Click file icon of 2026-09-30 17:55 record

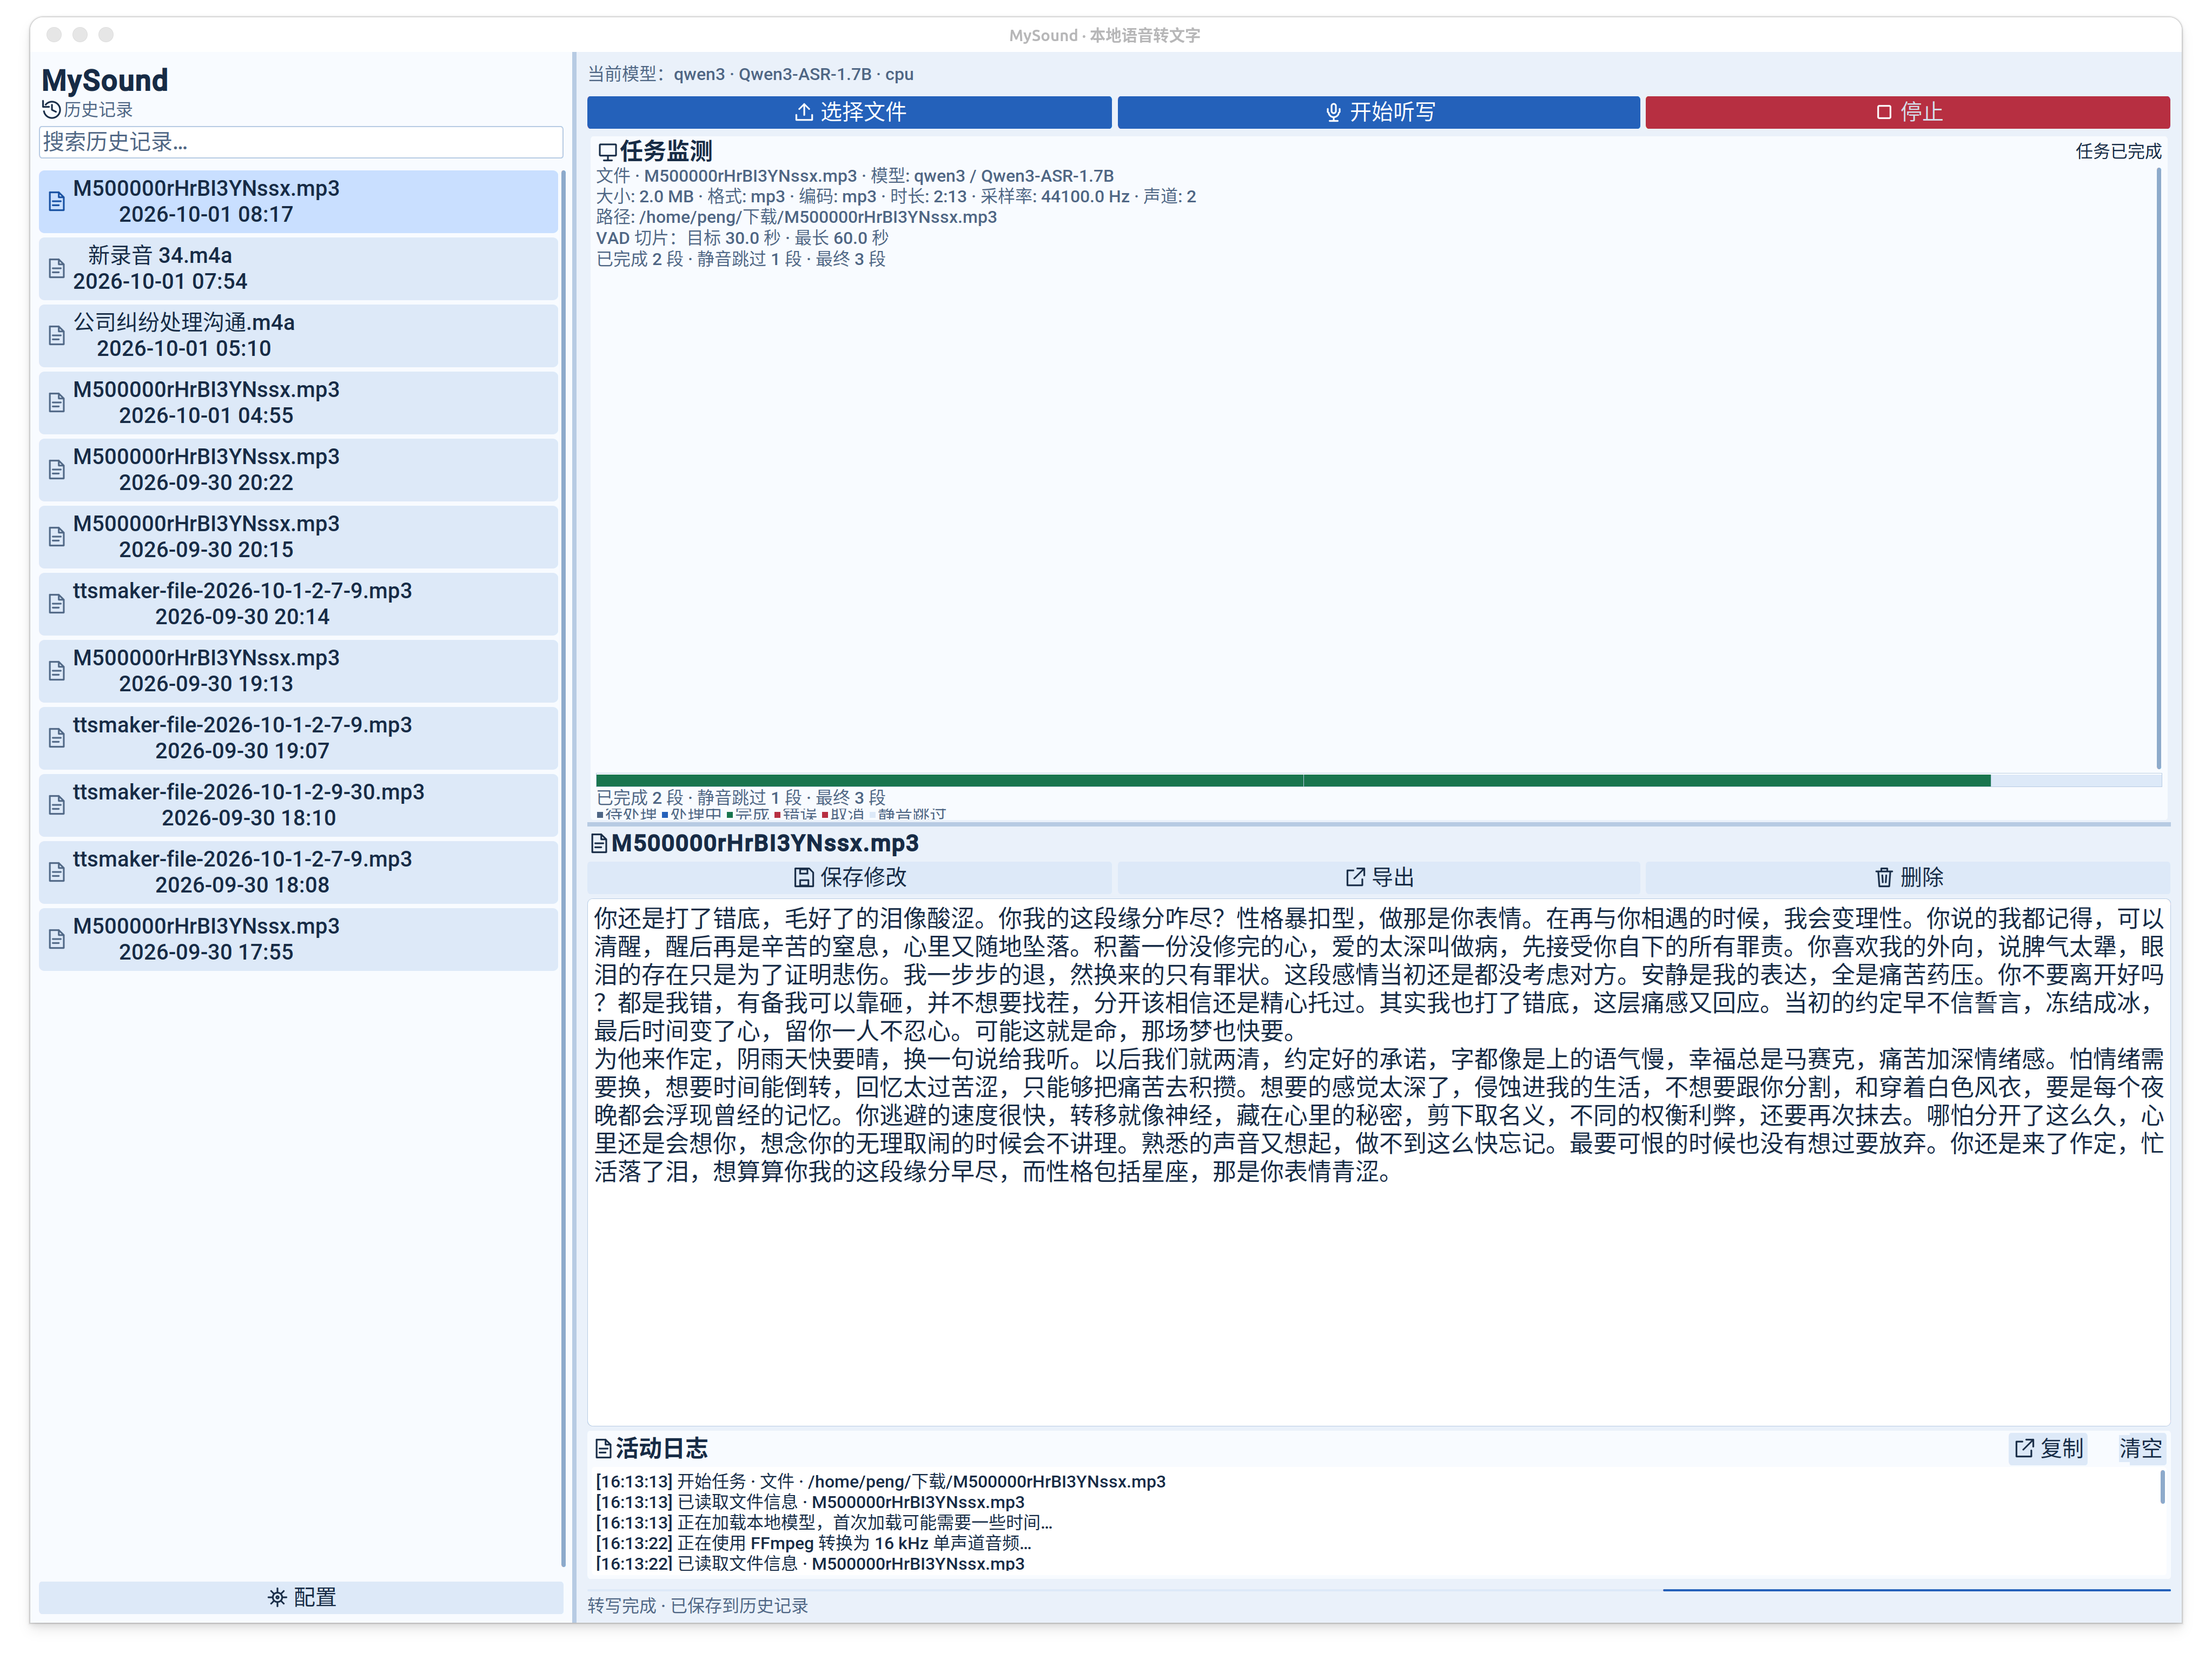(x=57, y=938)
